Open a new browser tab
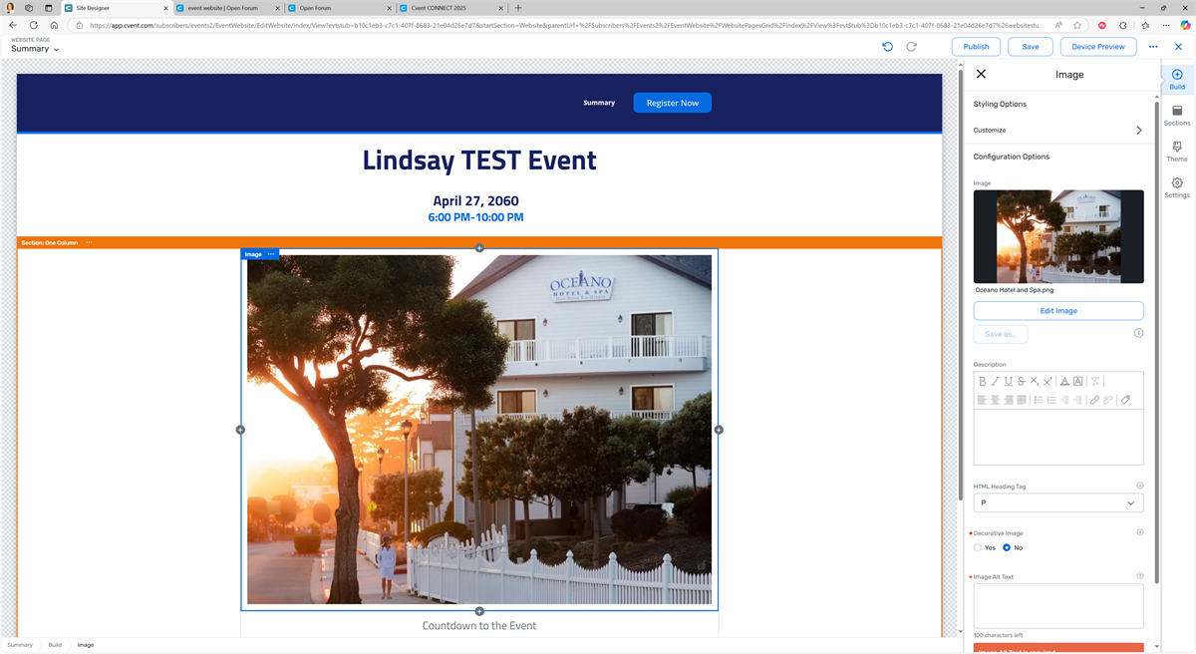This screenshot has width=1196, height=654. tap(518, 8)
